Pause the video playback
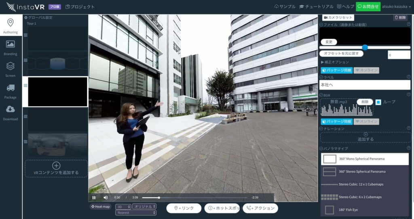The image size is (414, 219). click(94, 197)
